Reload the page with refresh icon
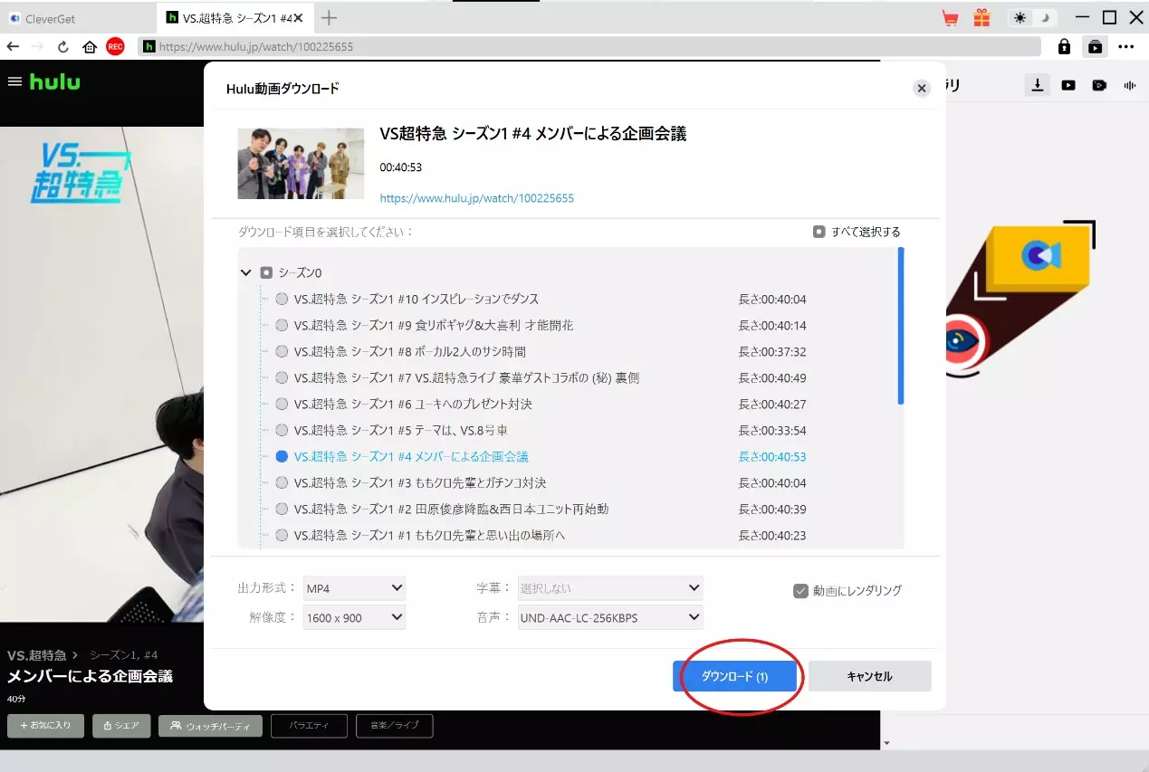This screenshot has width=1149, height=772. [63, 46]
